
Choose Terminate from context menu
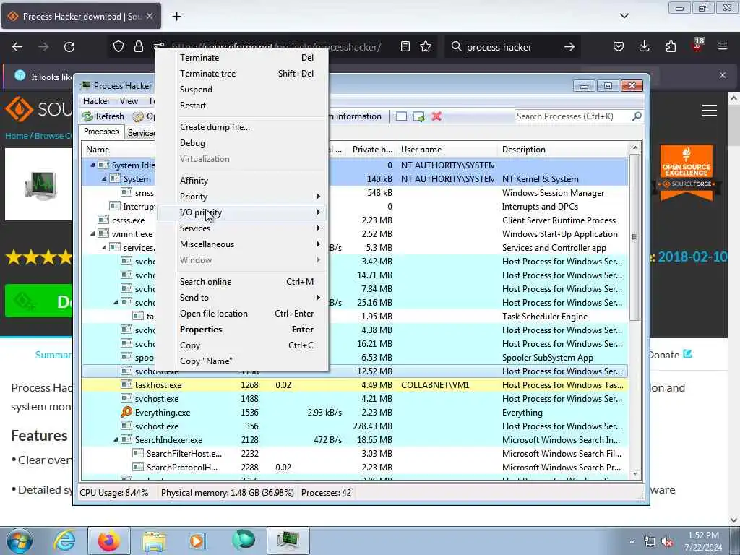(x=242, y=58)
